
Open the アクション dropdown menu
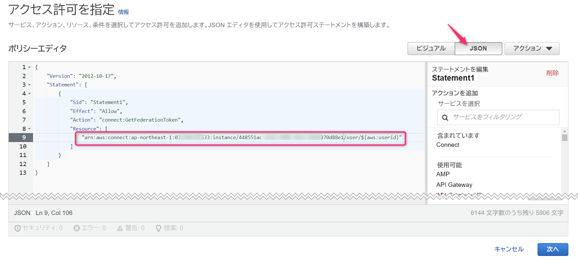click(x=532, y=48)
